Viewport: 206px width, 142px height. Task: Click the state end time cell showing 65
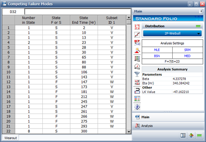pyautogui.click(x=84, y=57)
